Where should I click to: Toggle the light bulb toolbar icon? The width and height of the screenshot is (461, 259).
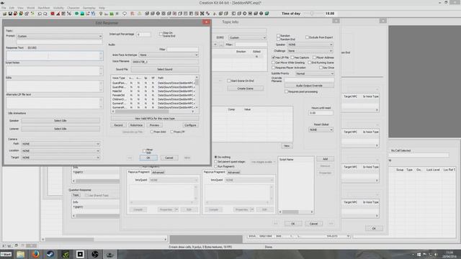[x=101, y=14]
